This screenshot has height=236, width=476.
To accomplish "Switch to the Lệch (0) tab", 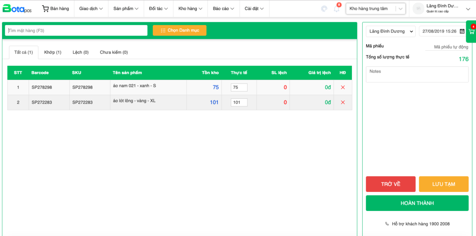I will [x=81, y=52].
